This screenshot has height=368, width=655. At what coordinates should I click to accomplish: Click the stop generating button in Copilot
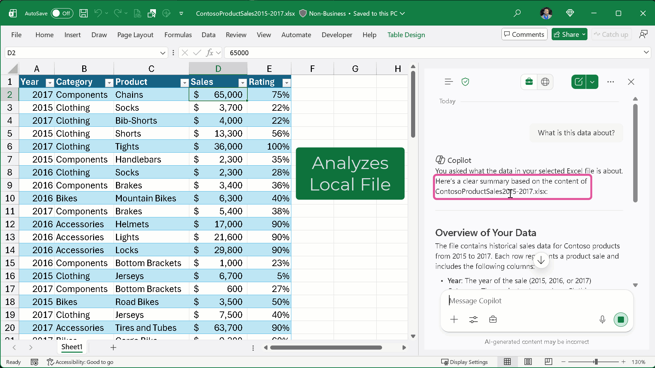click(621, 319)
